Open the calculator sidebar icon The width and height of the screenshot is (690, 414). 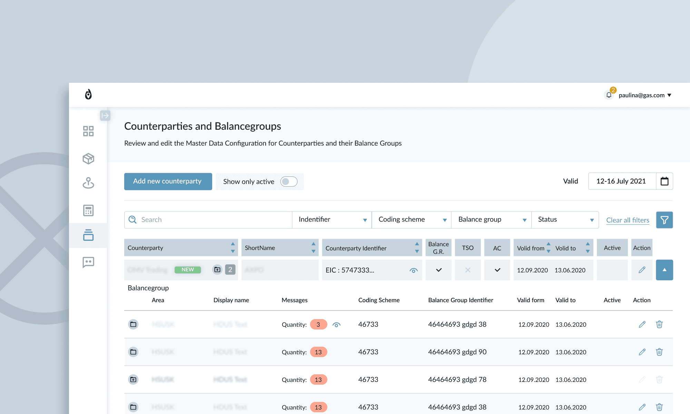coord(88,210)
